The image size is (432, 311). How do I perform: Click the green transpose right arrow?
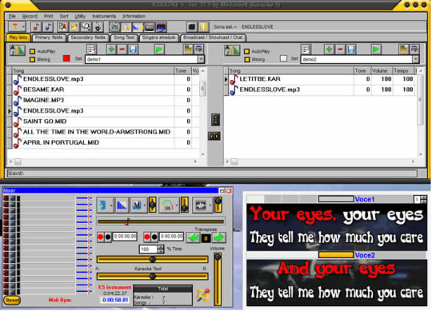pyautogui.click(x=219, y=237)
